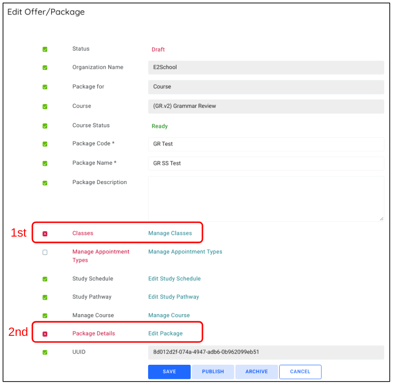Open the Edit Package link
The width and height of the screenshot is (393, 385).
pos(165,333)
